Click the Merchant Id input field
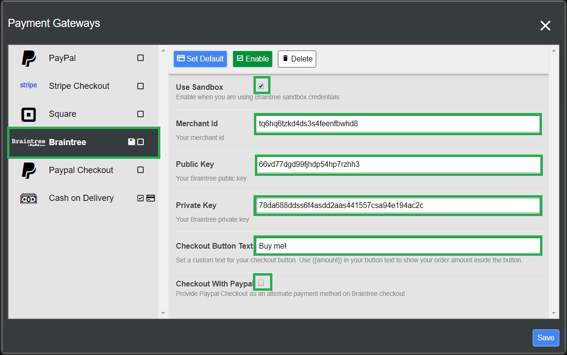Viewport: 567px width, 355px height. pos(398,124)
